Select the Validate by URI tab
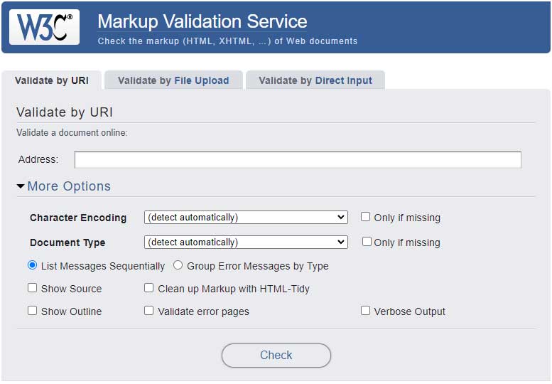 (x=52, y=80)
